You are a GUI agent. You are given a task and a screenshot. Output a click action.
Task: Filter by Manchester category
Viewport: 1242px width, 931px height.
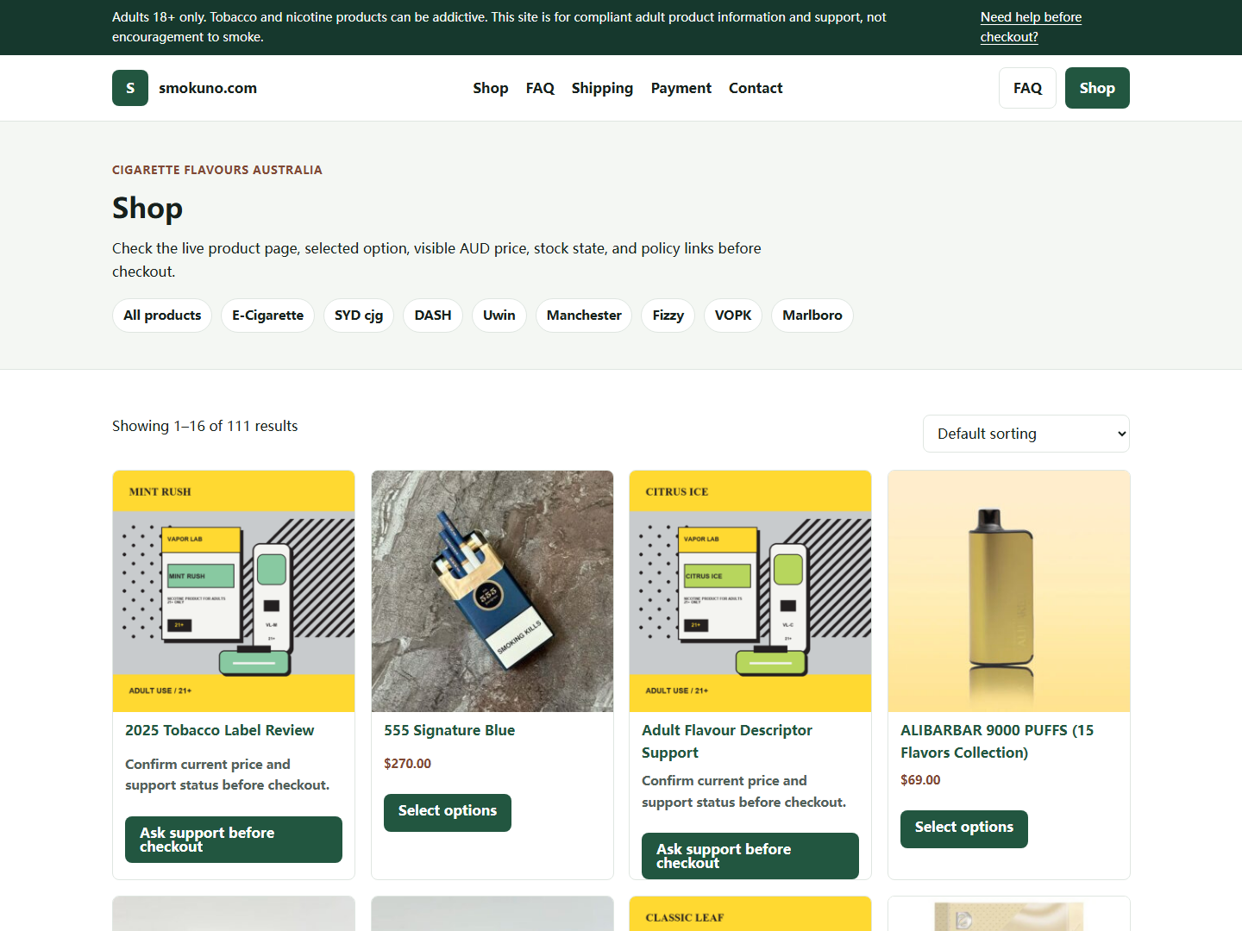pyautogui.click(x=584, y=316)
